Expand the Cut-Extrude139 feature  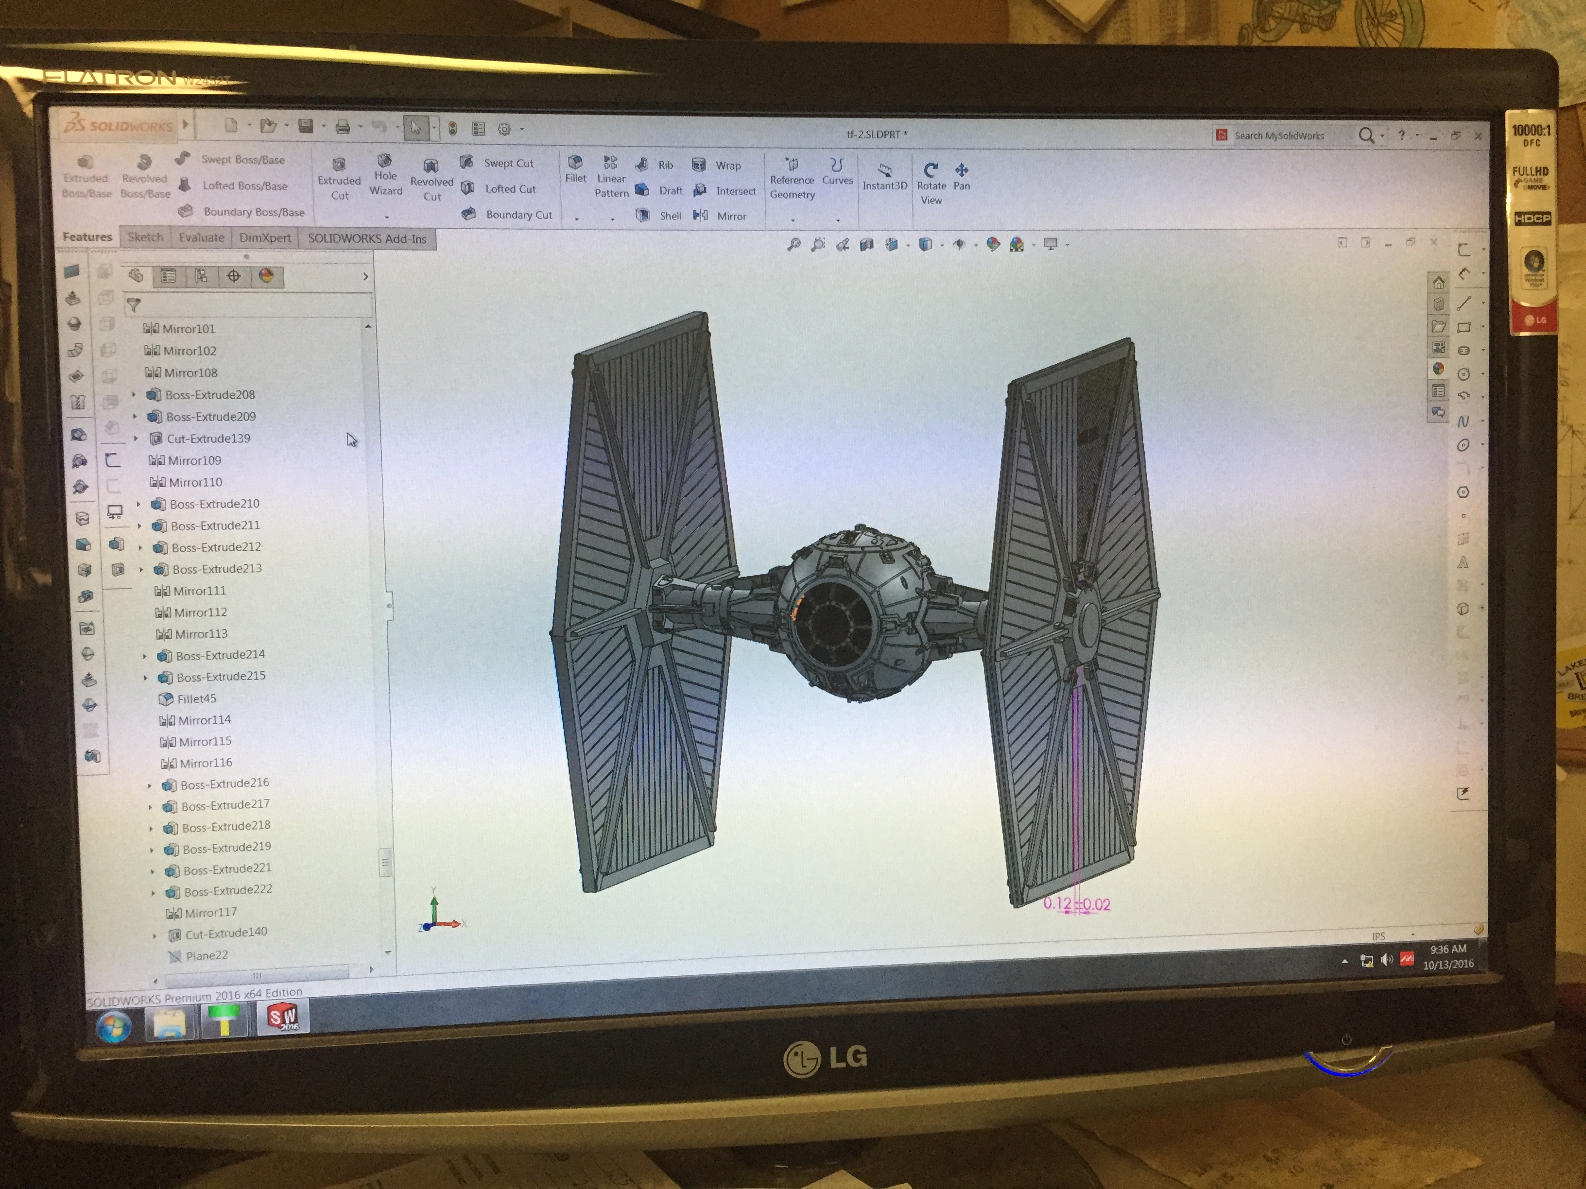[x=136, y=438]
